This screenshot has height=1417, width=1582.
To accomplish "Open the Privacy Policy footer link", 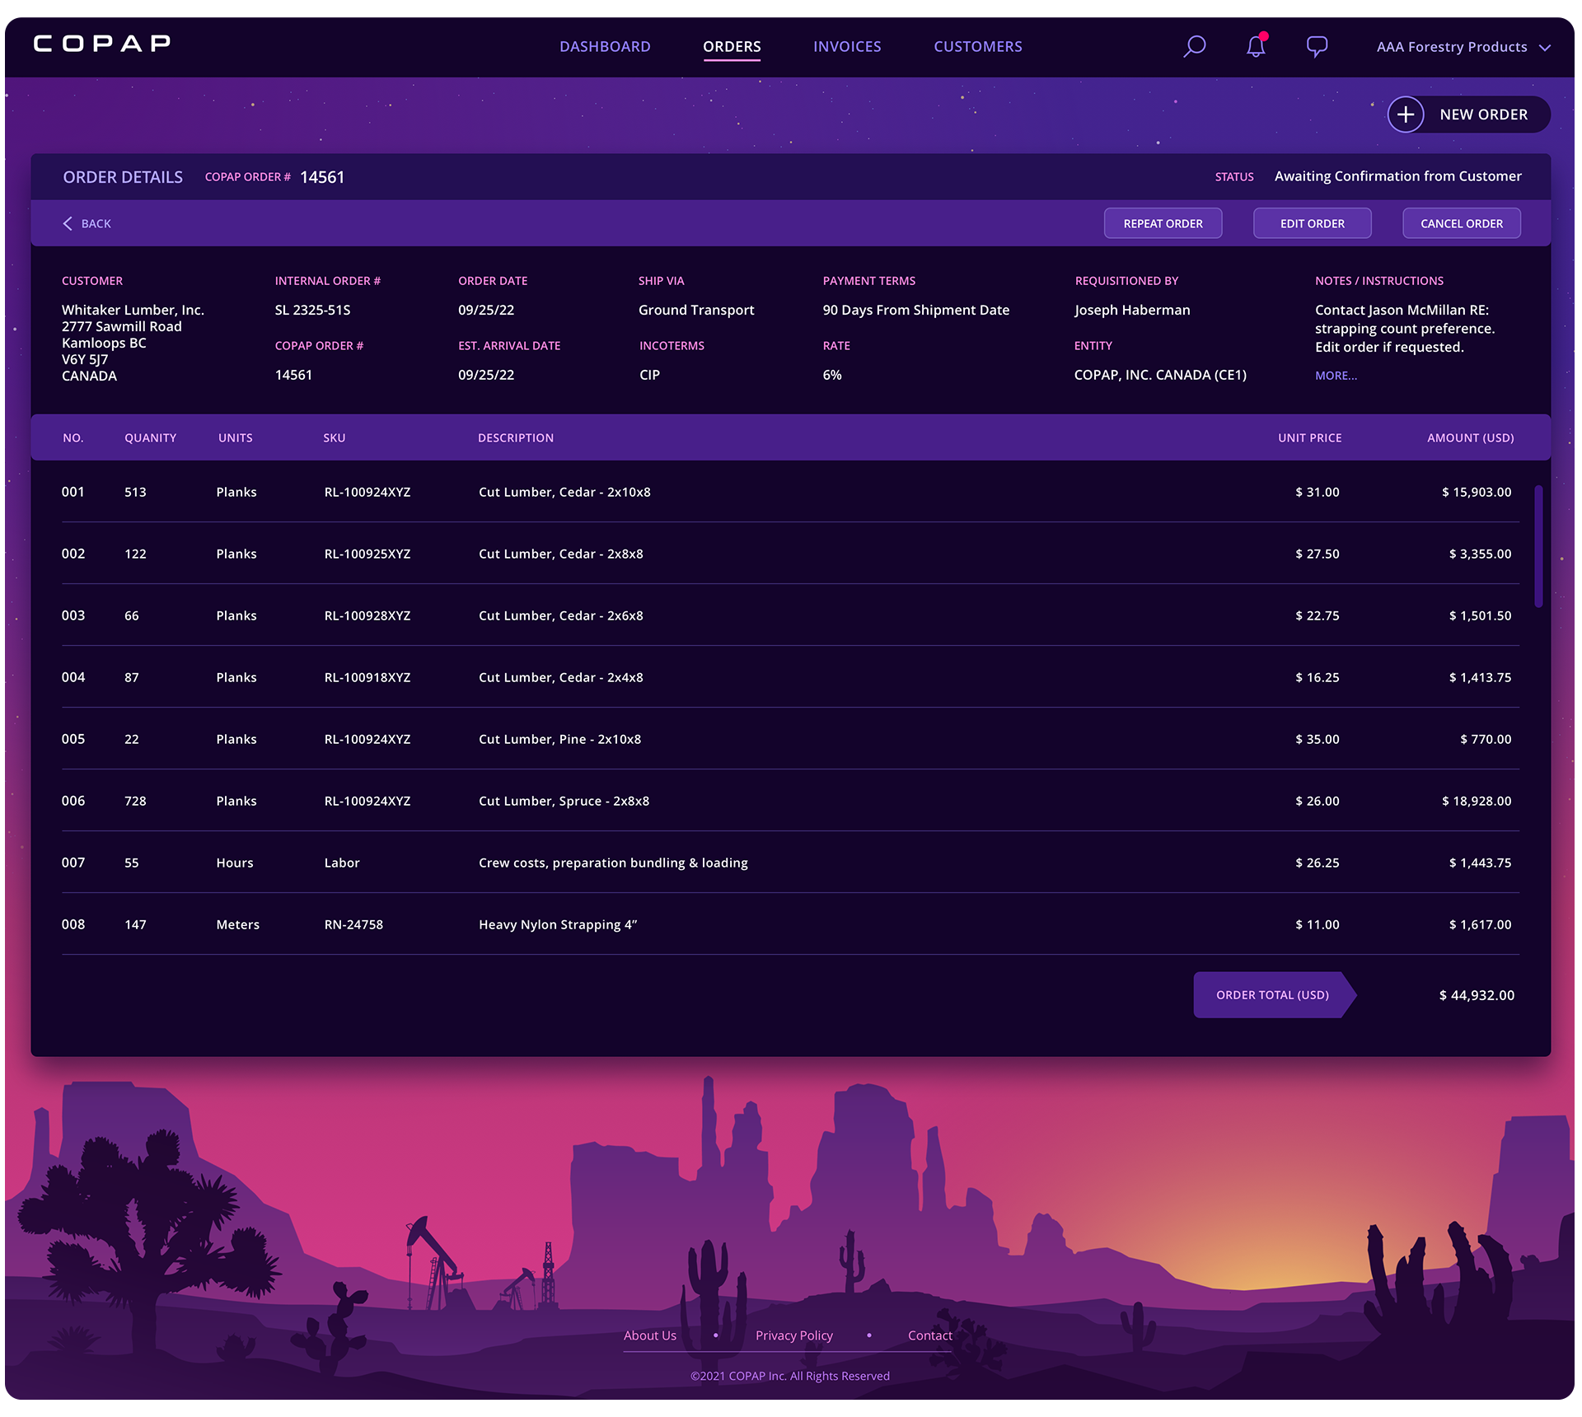I will click(x=793, y=1335).
